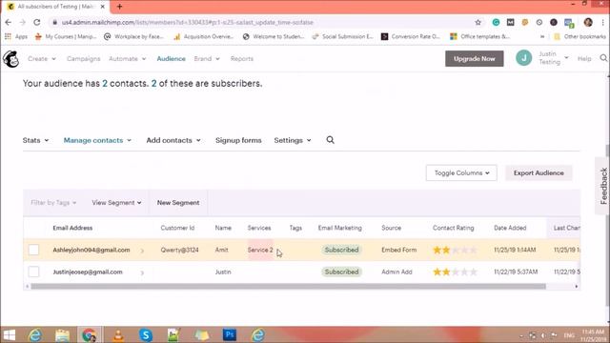Open the Help link
This screenshot has height=343, width=610.
point(584,59)
